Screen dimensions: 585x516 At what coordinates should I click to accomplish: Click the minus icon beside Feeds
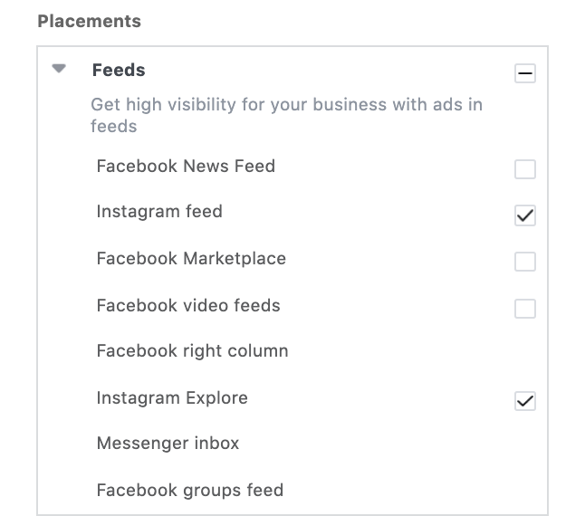click(524, 73)
